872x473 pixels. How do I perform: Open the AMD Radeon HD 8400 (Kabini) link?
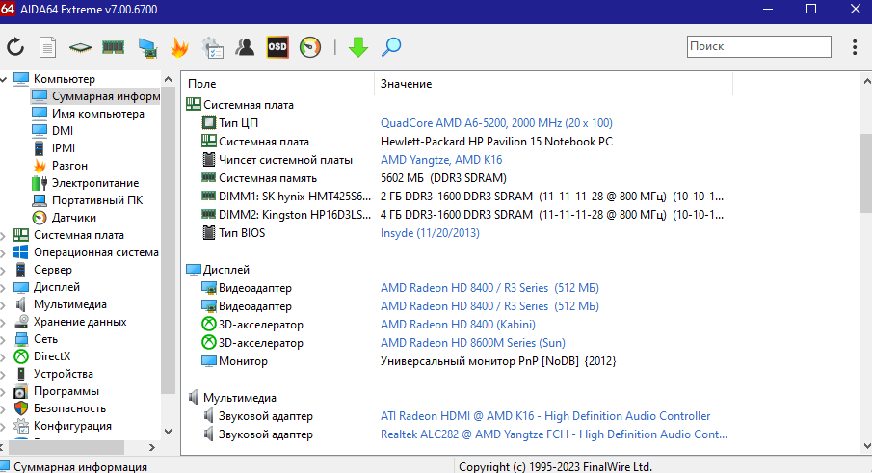coord(458,325)
